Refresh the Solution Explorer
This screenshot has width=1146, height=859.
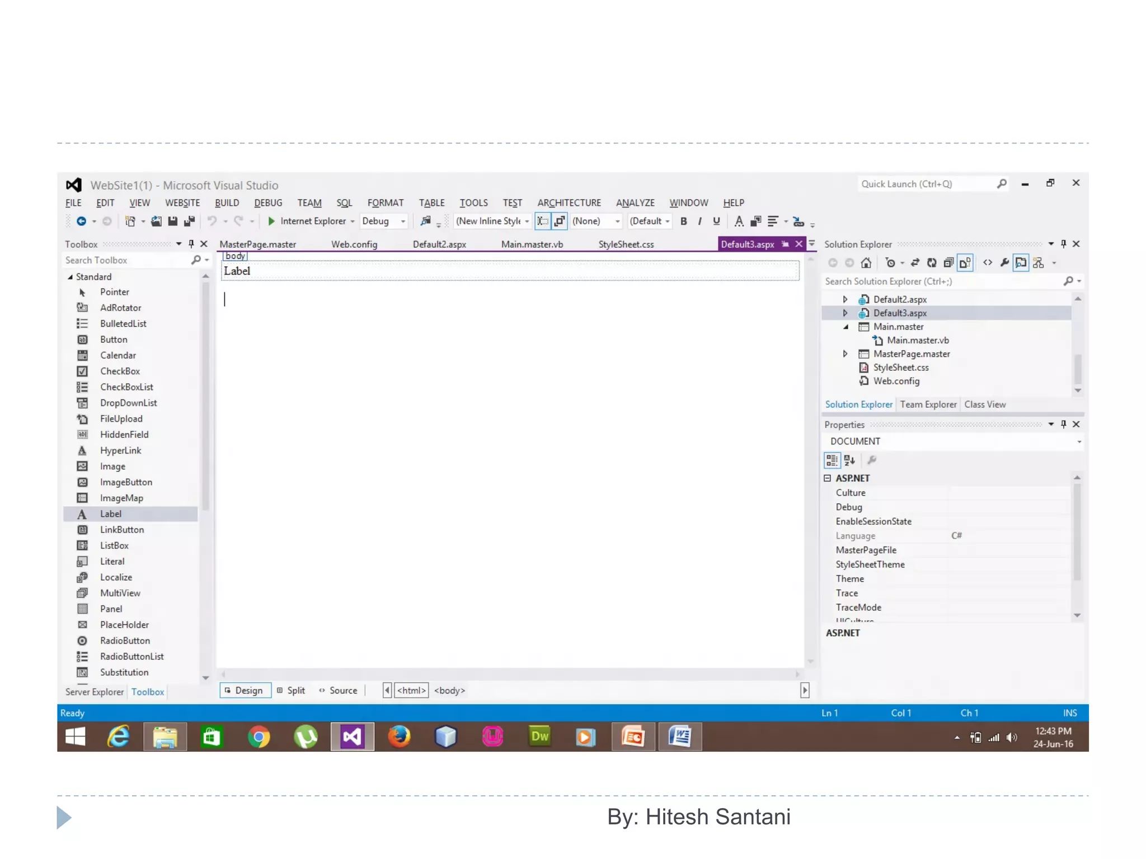[x=932, y=263]
